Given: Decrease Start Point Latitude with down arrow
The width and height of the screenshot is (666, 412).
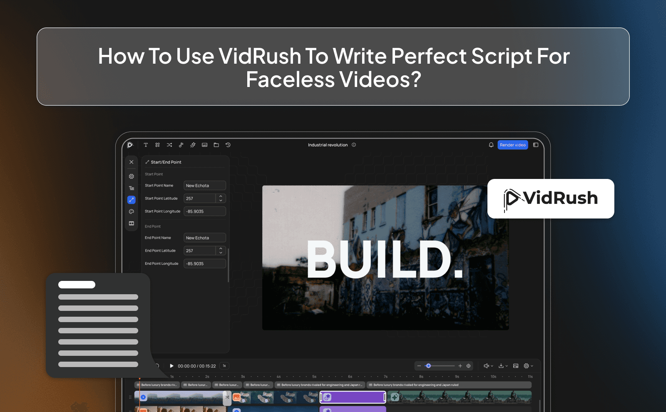Looking at the screenshot, I should pos(221,201).
